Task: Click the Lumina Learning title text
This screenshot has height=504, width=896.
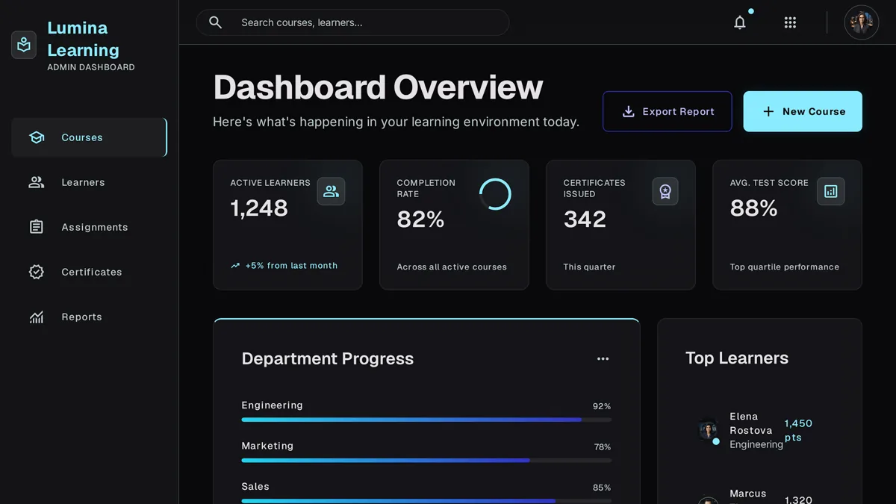Action: tap(83, 39)
